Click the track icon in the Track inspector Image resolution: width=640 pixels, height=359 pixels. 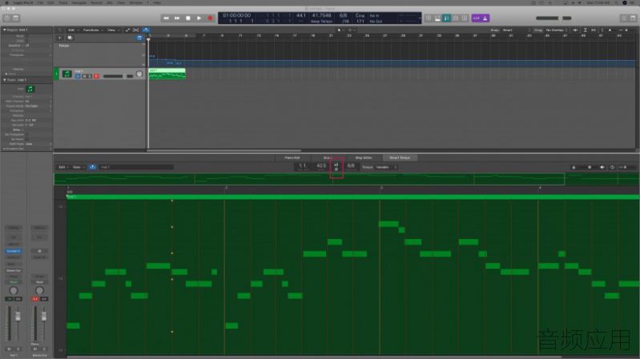[30, 89]
